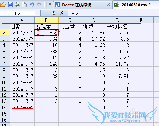Select column C header
The height and width of the screenshot is (126, 159).
point(70,20)
